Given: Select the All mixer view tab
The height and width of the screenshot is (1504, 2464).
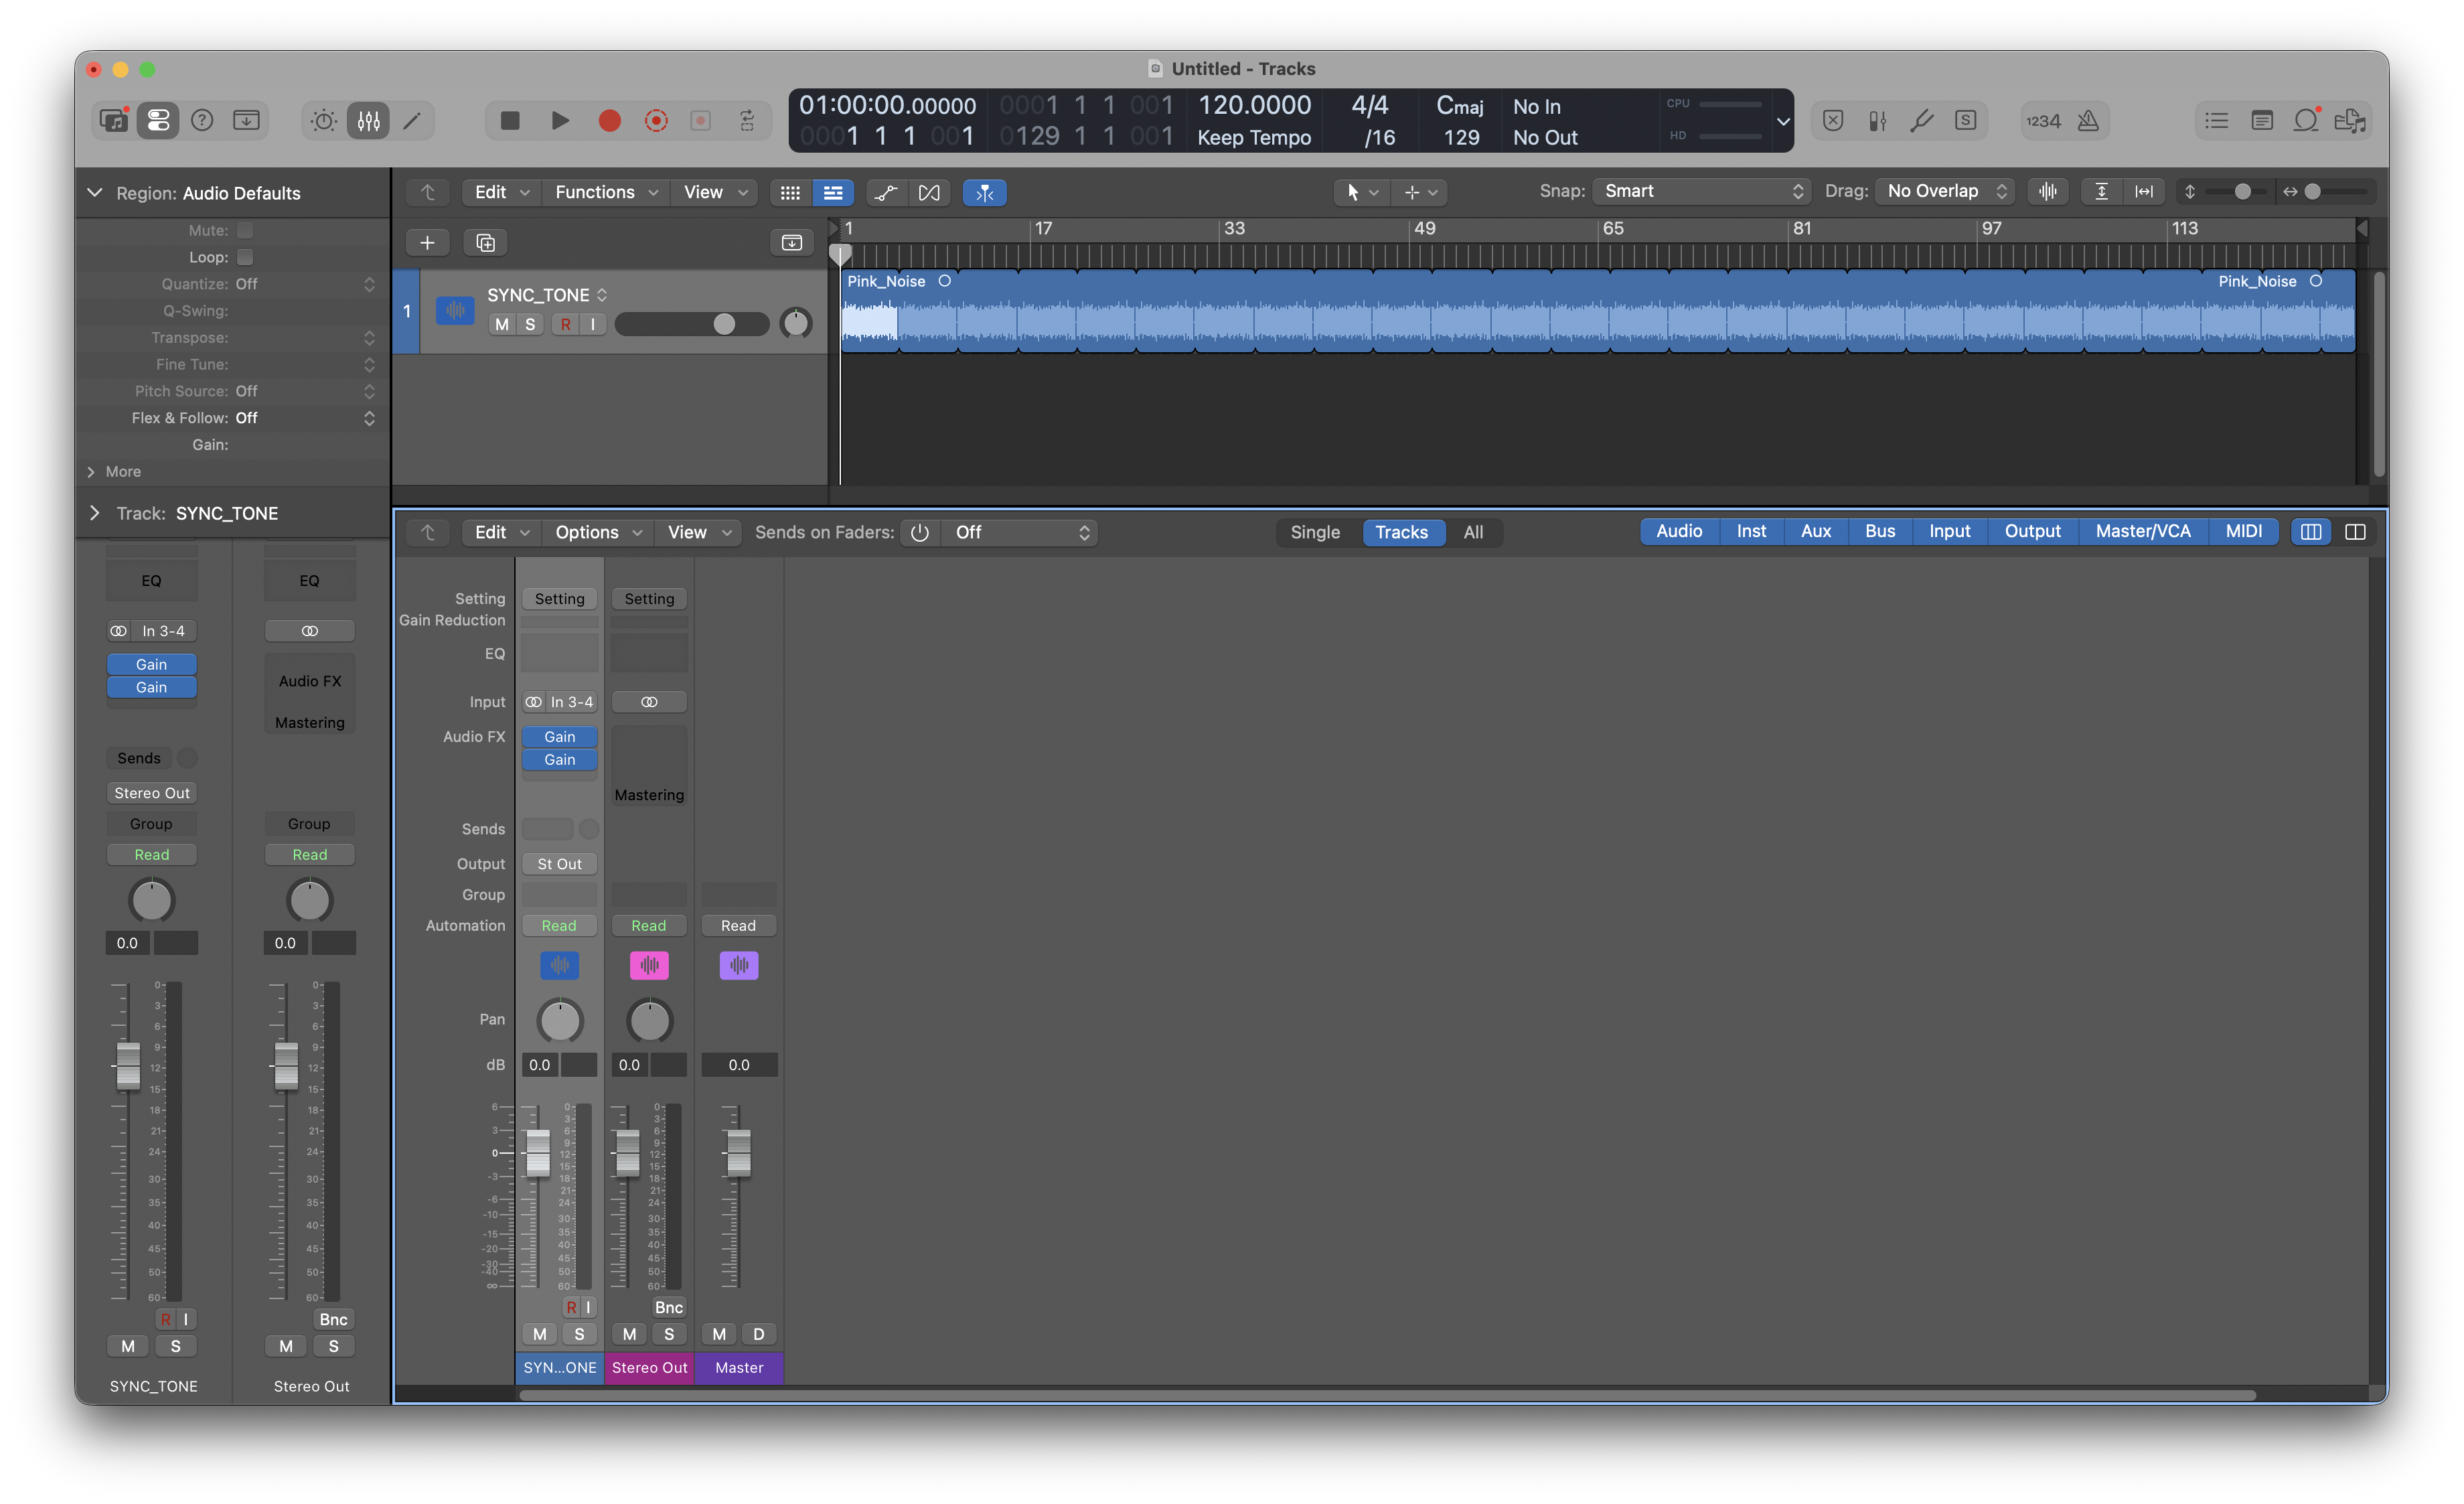Looking at the screenshot, I should [1473, 532].
